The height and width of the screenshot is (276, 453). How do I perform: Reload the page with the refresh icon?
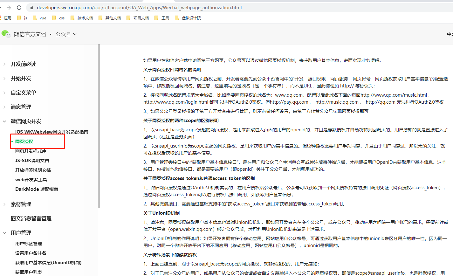coord(19,7)
